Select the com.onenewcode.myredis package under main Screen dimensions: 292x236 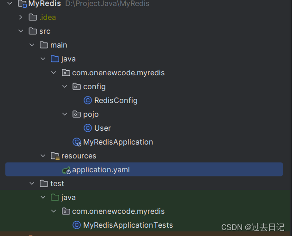[118, 73]
